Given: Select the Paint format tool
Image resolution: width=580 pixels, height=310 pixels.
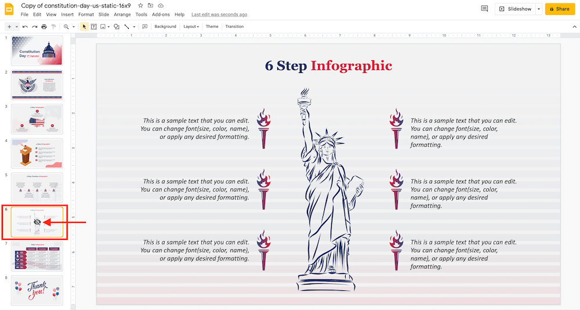Looking at the screenshot, I should tap(53, 27).
